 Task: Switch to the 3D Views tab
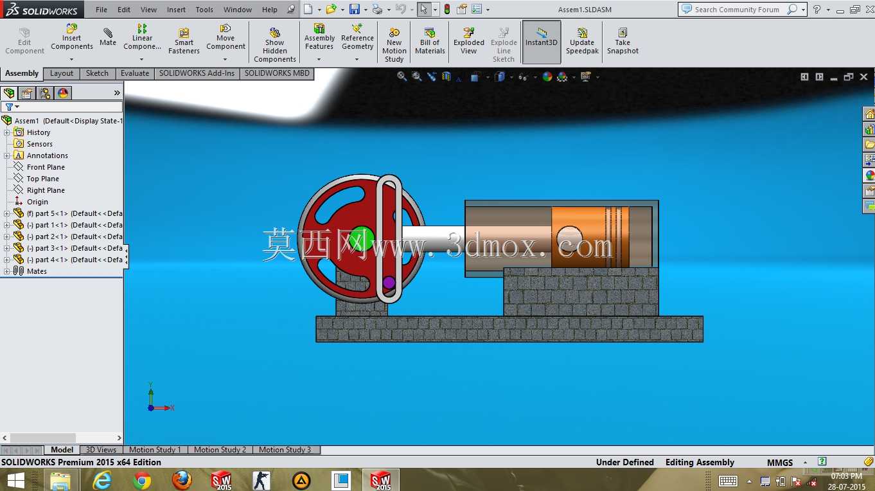click(101, 450)
